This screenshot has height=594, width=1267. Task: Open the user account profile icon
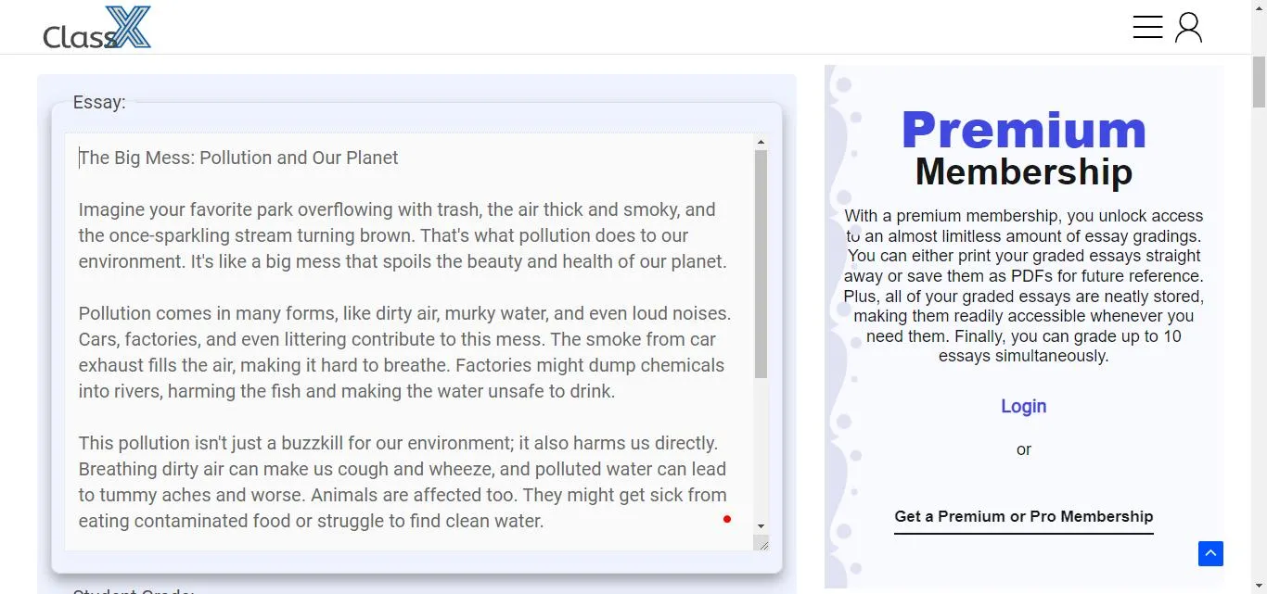1188,28
